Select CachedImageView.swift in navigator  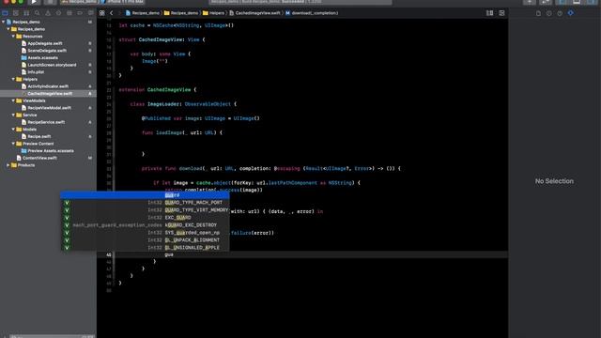click(x=48, y=94)
